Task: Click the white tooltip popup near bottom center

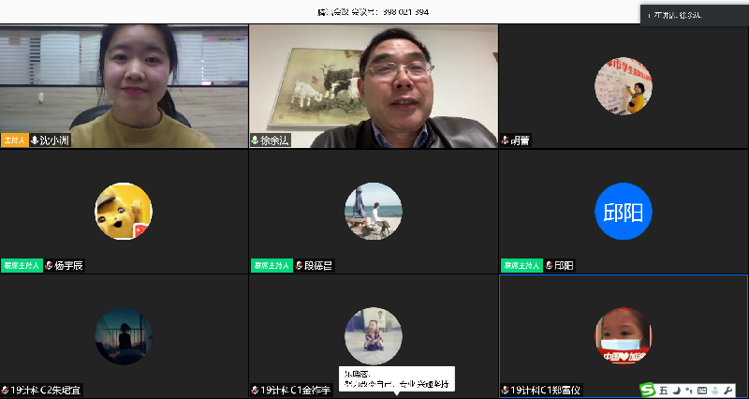Action: point(396,378)
